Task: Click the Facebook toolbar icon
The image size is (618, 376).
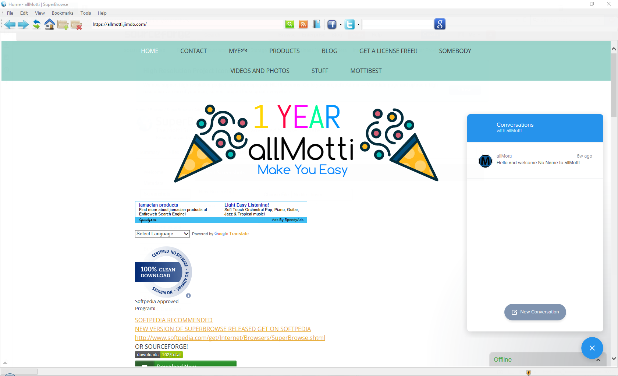Action: click(332, 25)
